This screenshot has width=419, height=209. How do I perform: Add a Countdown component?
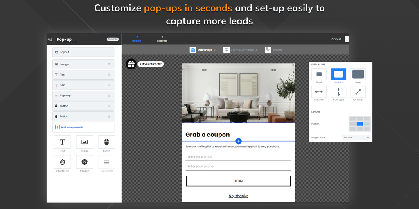click(62, 162)
